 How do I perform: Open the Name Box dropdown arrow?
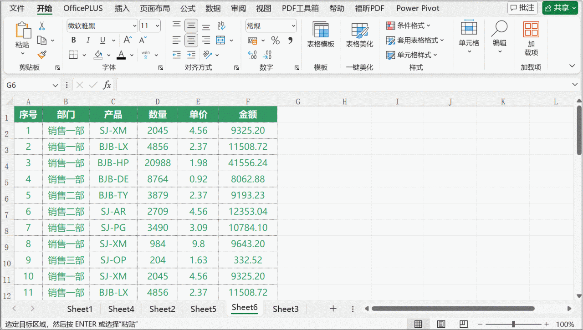(x=56, y=85)
